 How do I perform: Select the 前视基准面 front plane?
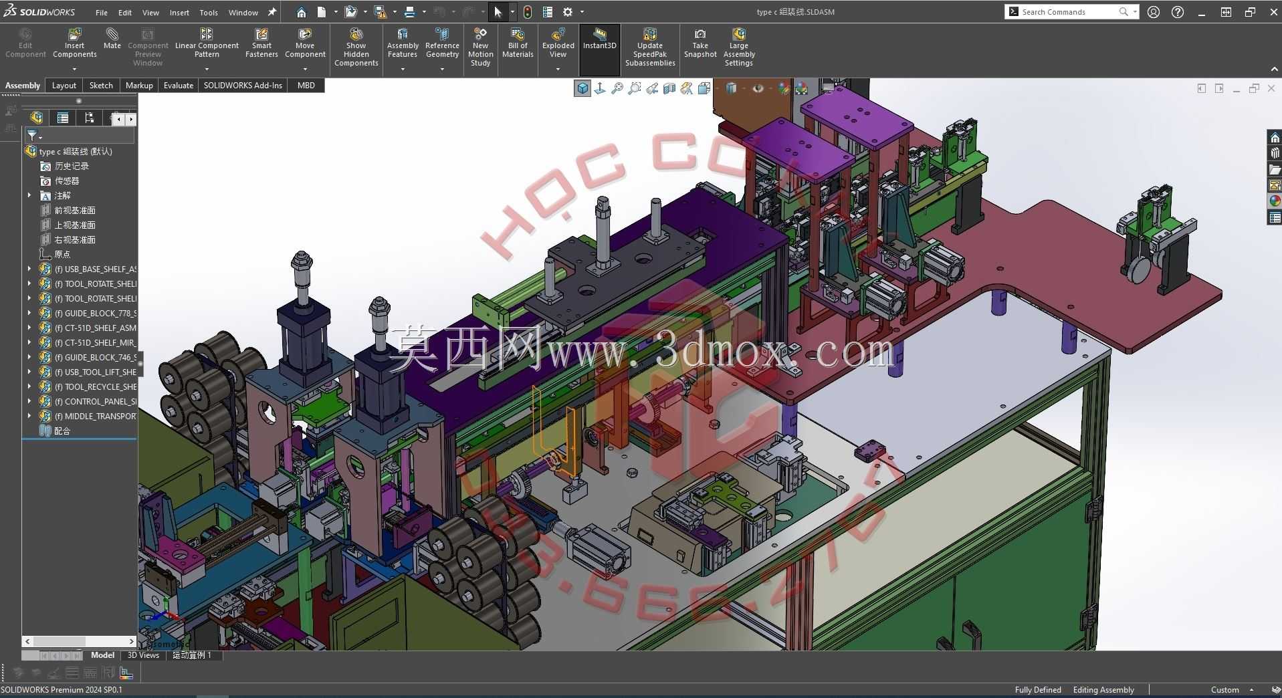click(x=75, y=210)
